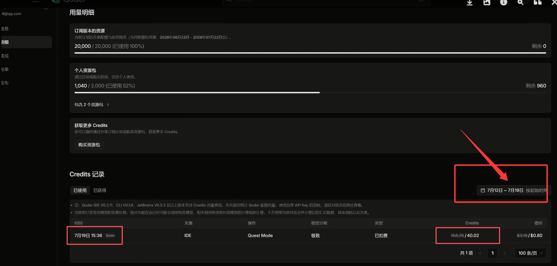
Task: Click the 剩余 960 remaining value
Action: [536, 86]
